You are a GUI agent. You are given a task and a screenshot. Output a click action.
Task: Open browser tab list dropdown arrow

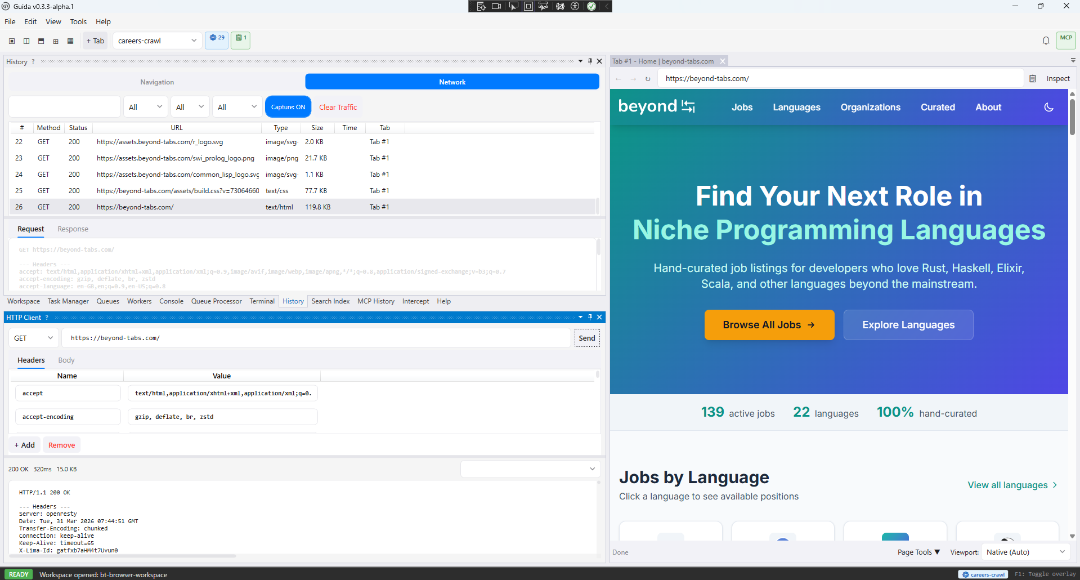click(1073, 60)
